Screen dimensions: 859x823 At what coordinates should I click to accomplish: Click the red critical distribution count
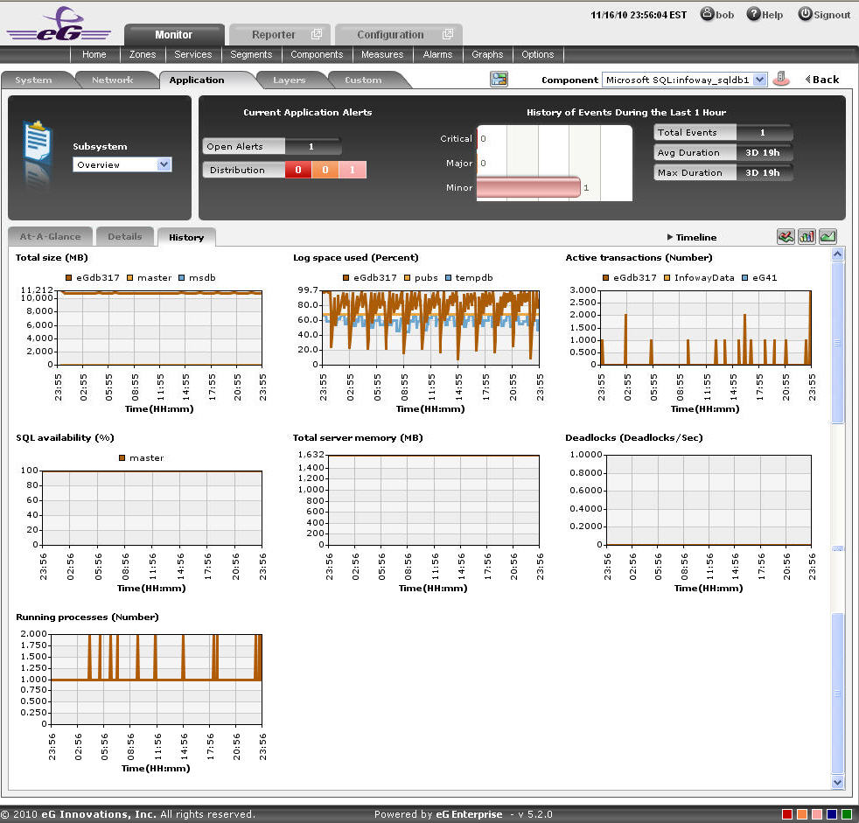pyautogui.click(x=298, y=170)
